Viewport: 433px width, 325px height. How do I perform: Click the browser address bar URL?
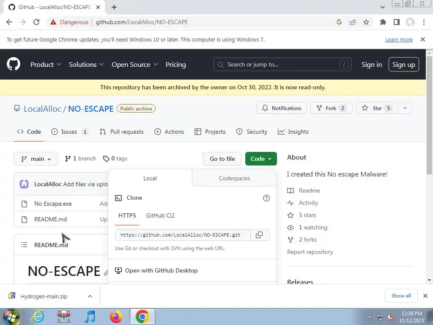(142, 22)
